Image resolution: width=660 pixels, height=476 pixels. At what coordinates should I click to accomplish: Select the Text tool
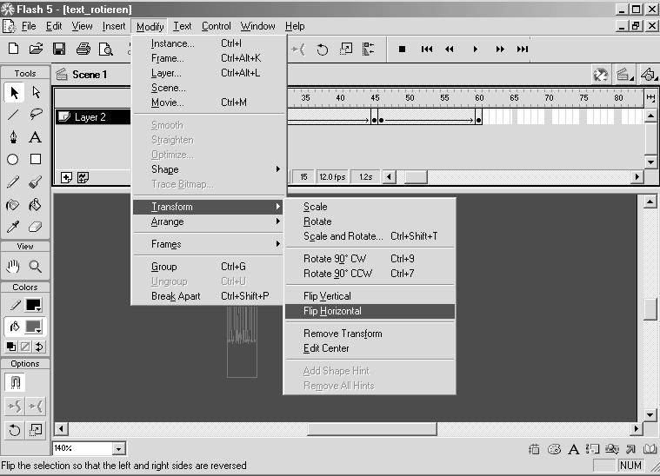pos(36,136)
